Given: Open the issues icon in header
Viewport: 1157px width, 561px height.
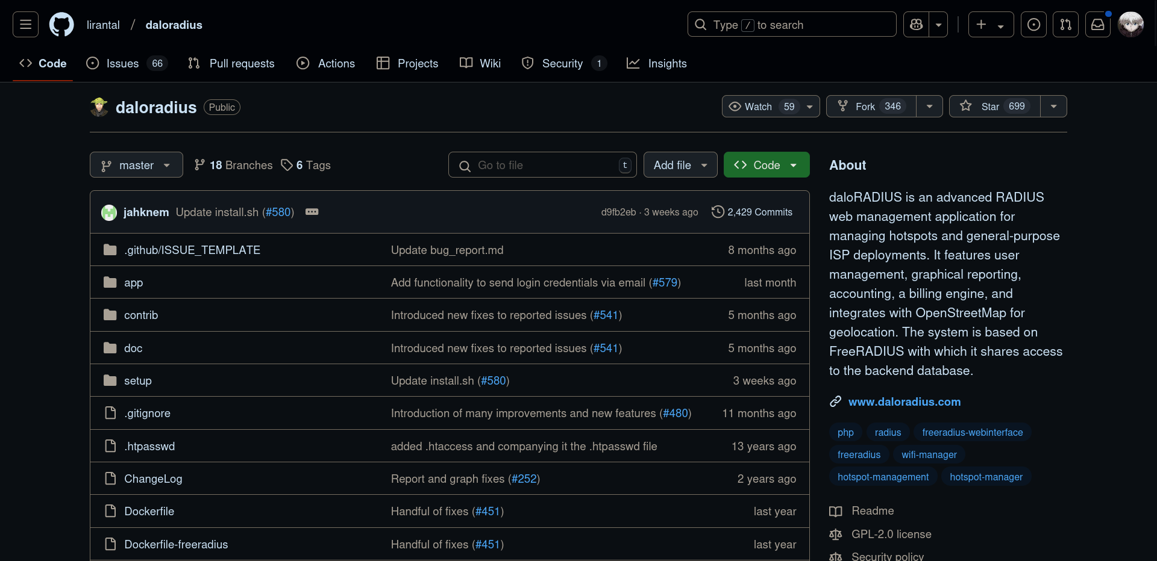Looking at the screenshot, I should pos(1033,25).
